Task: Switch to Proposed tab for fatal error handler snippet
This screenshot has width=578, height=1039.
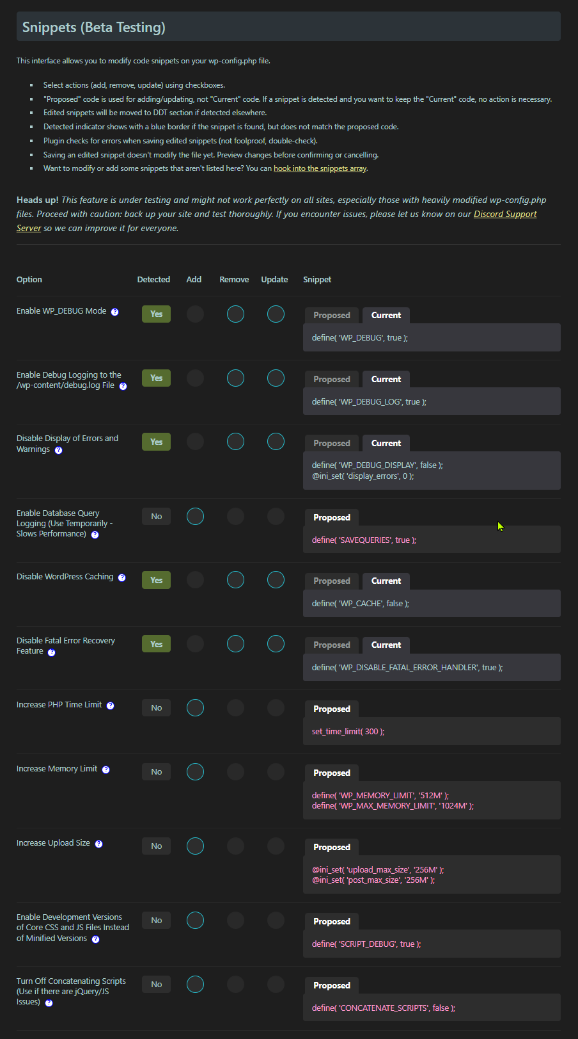Action: coord(332,645)
